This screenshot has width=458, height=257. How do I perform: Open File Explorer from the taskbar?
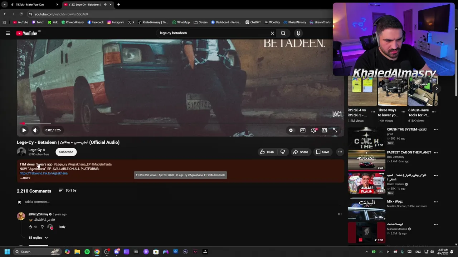pyautogui.click(x=77, y=252)
